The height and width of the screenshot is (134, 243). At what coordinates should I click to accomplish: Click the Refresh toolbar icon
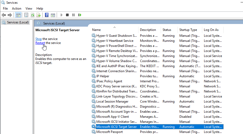click(x=32, y=15)
